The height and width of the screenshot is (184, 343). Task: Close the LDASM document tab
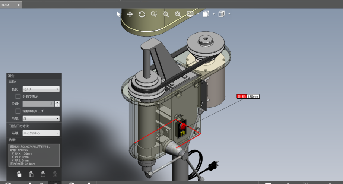18,5
